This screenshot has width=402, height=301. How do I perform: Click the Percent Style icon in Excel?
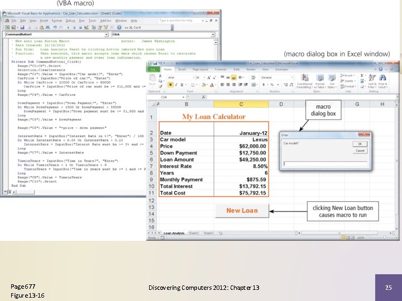pos(271,85)
